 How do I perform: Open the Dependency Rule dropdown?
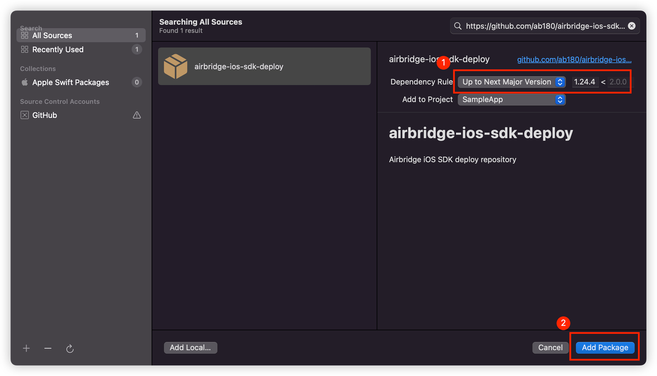512,82
